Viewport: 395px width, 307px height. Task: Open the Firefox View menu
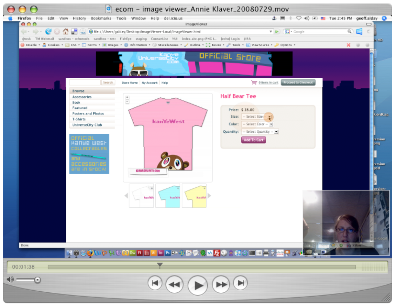pyautogui.click(x=64, y=18)
